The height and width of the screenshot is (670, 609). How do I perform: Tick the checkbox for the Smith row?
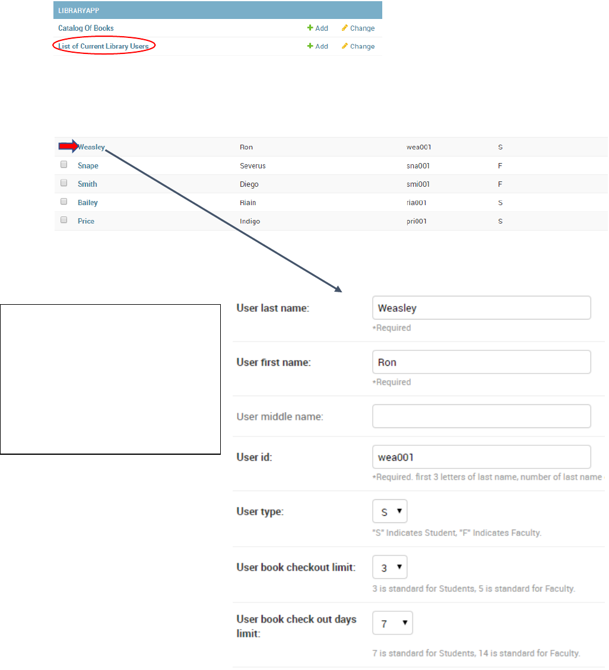coord(64,183)
